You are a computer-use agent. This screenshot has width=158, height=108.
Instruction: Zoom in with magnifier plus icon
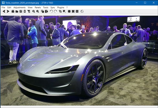click(x=34, y=11)
